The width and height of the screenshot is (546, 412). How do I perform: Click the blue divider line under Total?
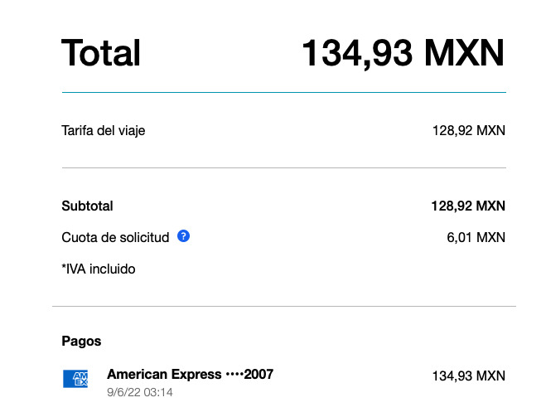click(x=284, y=92)
